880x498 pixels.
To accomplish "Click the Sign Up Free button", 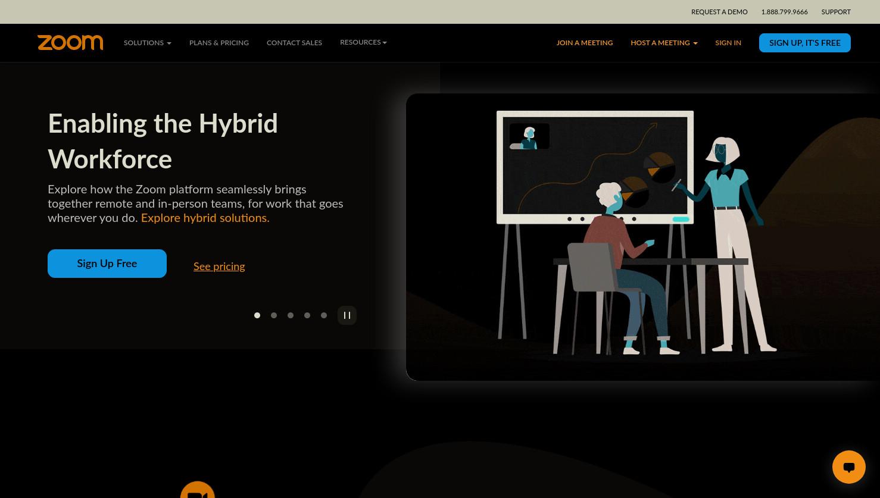I will pyautogui.click(x=107, y=264).
